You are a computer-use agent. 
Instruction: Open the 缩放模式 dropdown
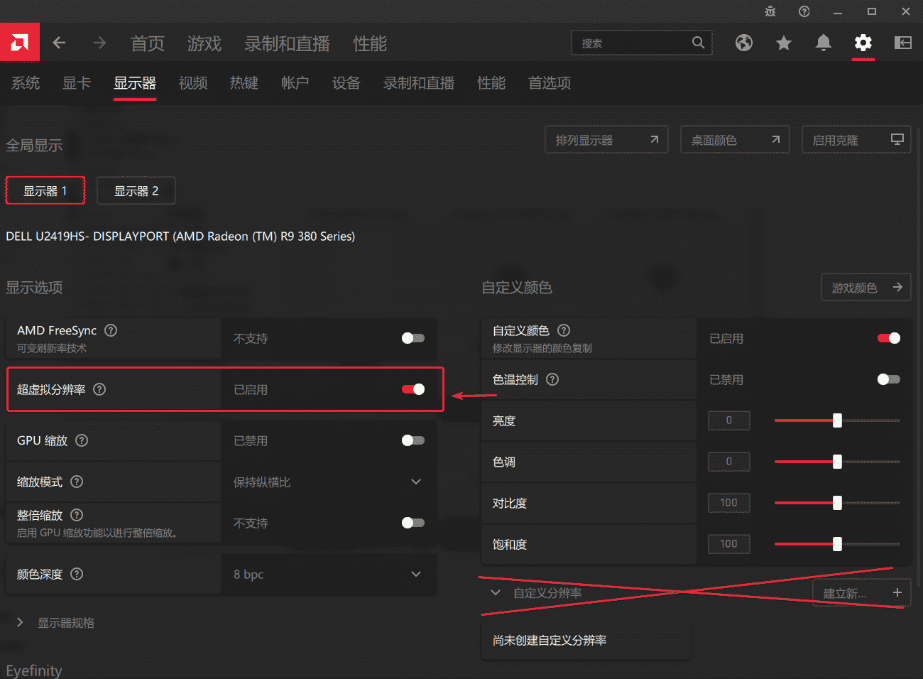(x=416, y=482)
